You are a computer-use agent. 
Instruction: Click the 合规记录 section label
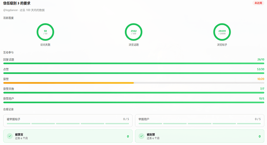click(9, 109)
